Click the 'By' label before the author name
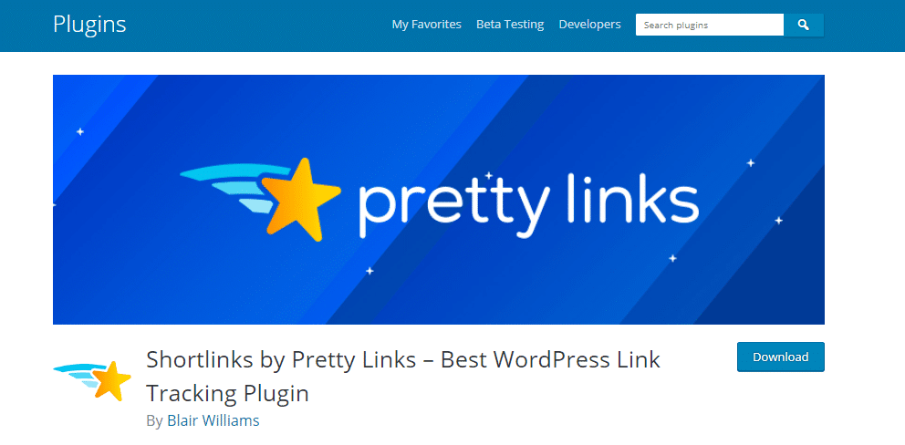Image resolution: width=905 pixels, height=445 pixels. pos(154,421)
